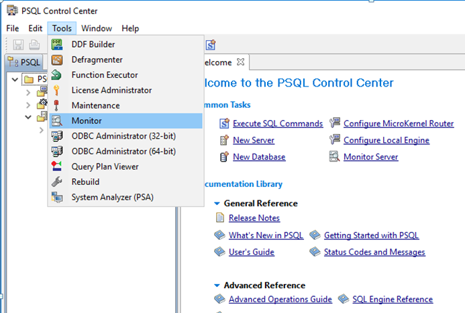The width and height of the screenshot is (465, 313).
Task: Click the Defragmenter icon in Tools menu
Action: (x=57, y=60)
